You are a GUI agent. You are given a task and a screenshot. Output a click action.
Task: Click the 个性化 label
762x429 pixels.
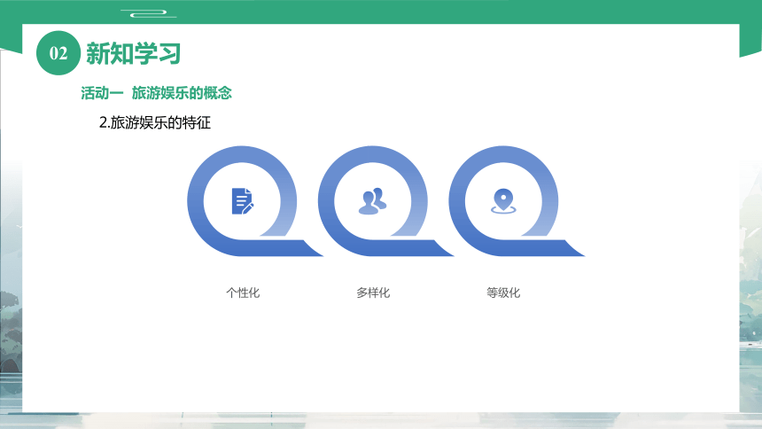pos(243,292)
